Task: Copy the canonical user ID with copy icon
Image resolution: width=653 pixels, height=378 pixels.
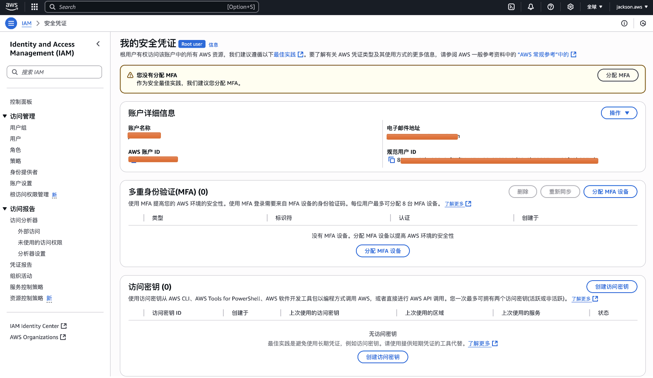Action: 392,160
